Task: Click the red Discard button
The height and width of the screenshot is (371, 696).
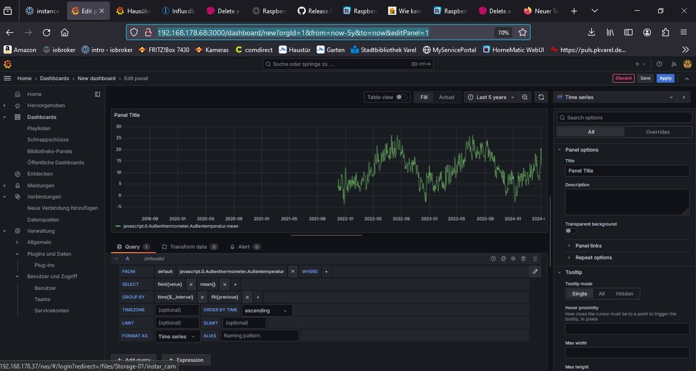Action: coord(623,78)
